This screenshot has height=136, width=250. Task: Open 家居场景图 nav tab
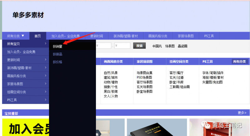pos(186,36)
